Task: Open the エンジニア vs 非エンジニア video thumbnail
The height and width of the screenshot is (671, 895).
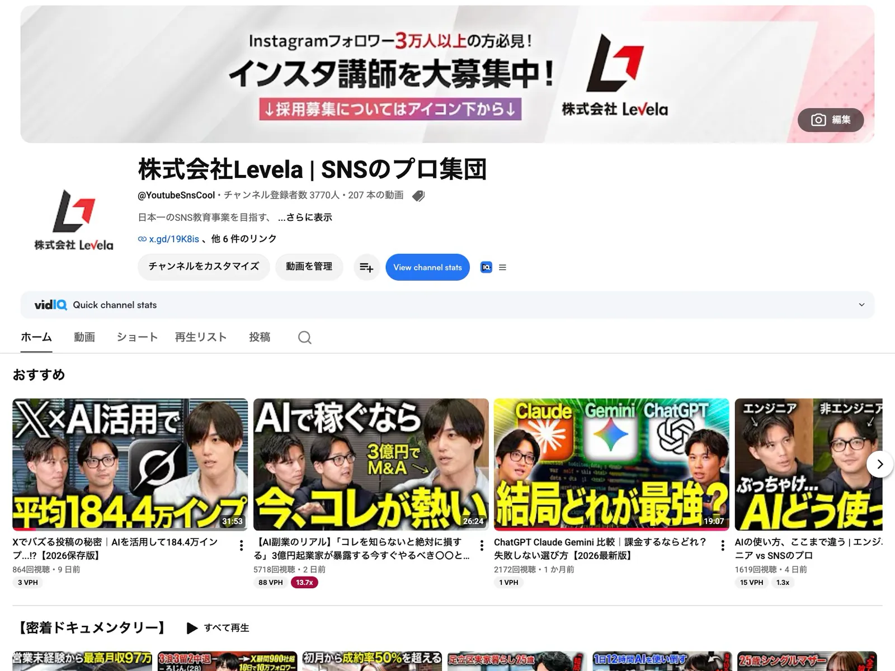Action: tap(808, 464)
